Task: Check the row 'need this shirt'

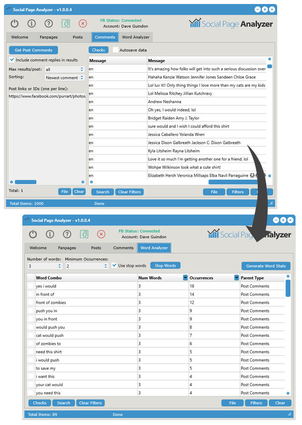Action: 31,352
